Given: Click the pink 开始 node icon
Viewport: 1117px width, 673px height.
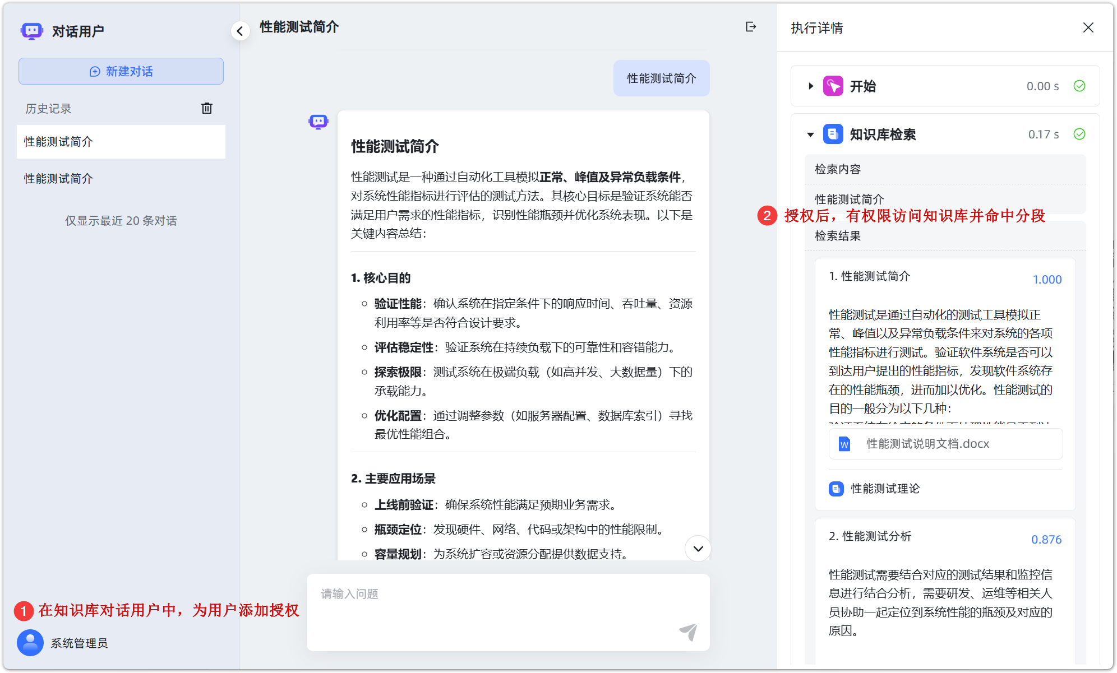Looking at the screenshot, I should click(x=834, y=86).
